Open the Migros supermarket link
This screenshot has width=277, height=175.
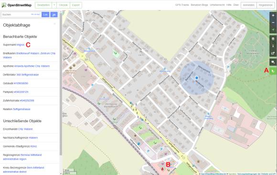click(21, 45)
